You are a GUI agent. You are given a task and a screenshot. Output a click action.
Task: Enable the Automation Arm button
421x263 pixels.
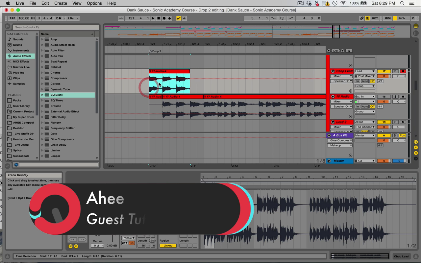179,18
